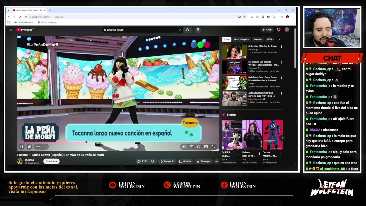The height and width of the screenshot is (206, 366).
Task: Dislike the video with thumbs down
Action: click(152, 161)
